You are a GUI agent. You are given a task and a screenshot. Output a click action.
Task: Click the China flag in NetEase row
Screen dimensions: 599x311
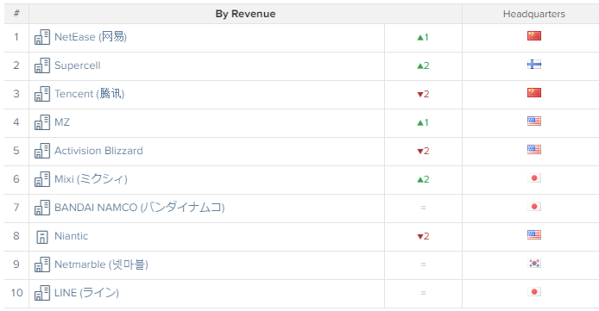coord(534,36)
